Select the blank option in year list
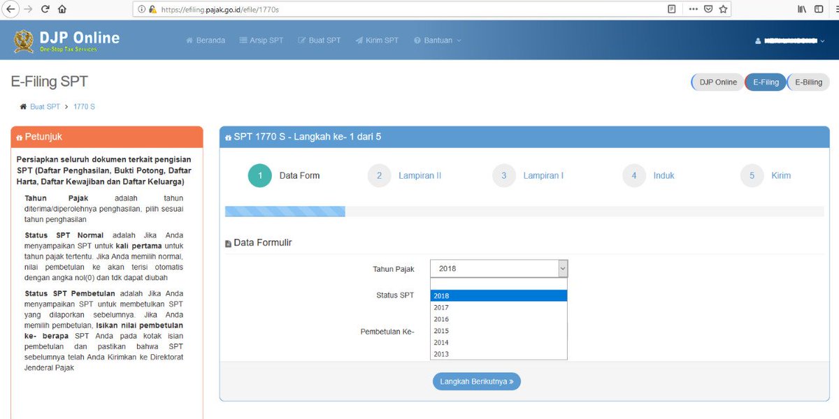839x419 pixels. pos(499,284)
